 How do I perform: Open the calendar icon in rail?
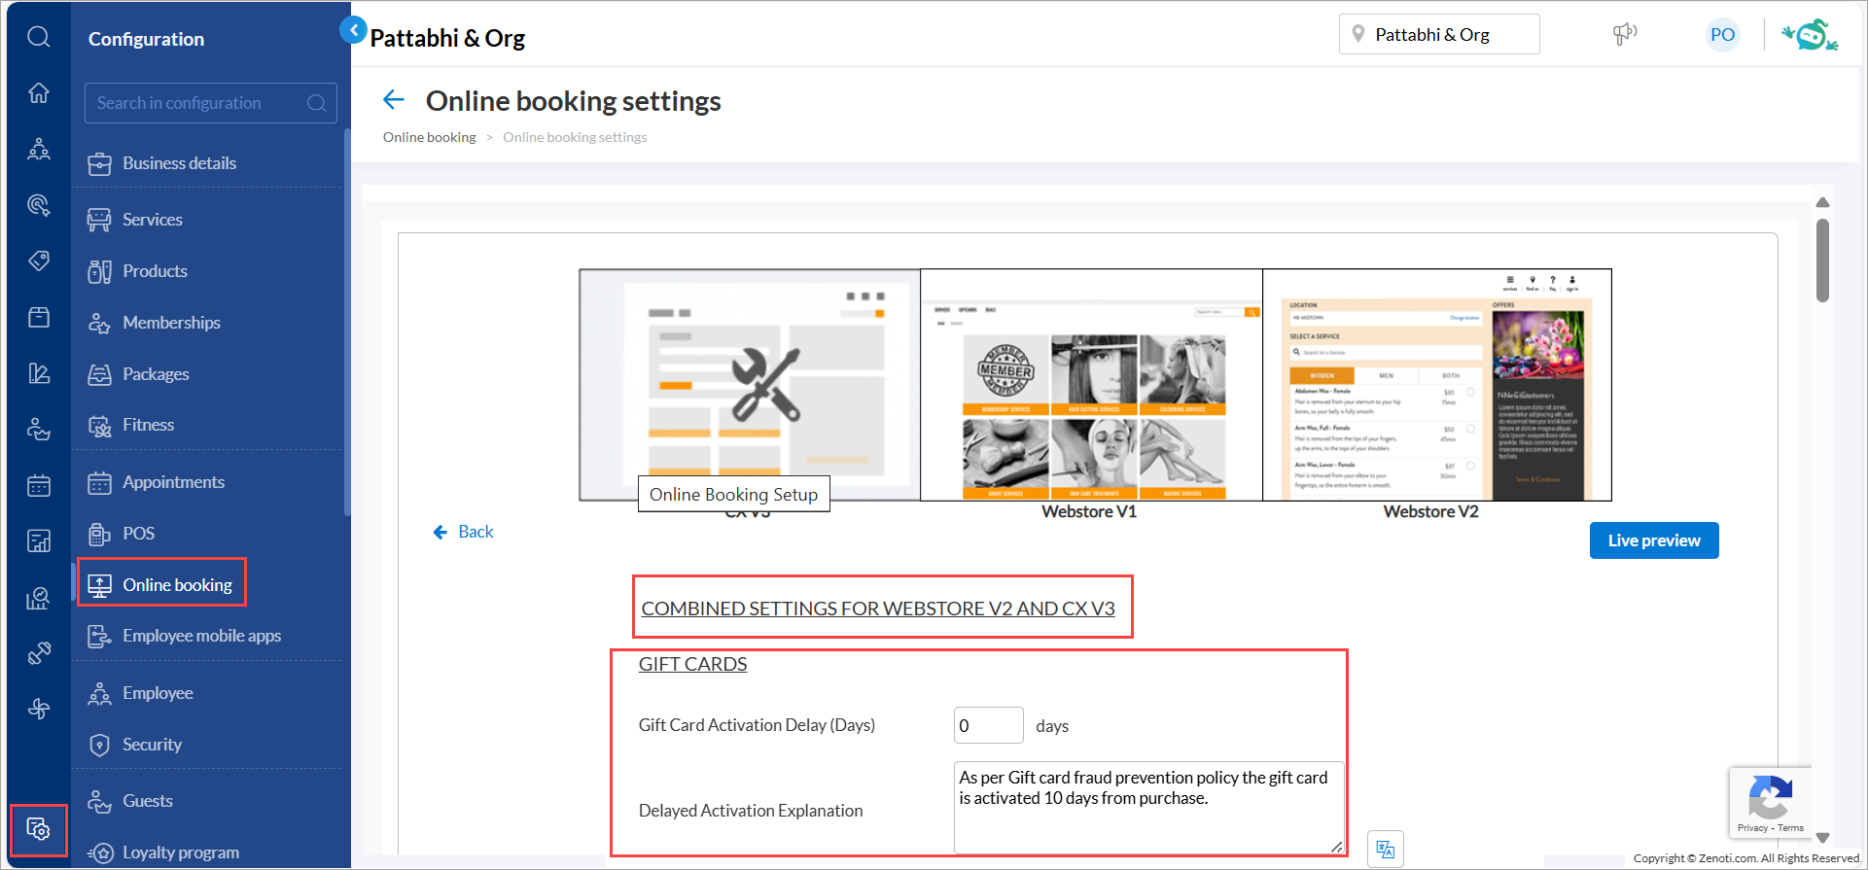point(39,485)
